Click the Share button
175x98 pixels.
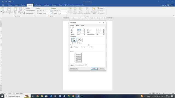170,5
